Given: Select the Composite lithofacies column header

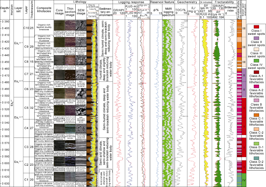Looking at the screenshot, I should [44, 9].
